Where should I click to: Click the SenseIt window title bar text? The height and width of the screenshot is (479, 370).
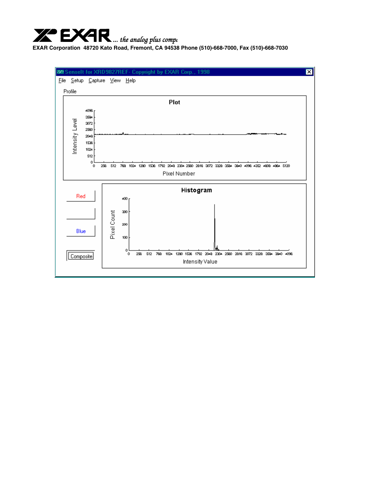(x=137, y=72)
